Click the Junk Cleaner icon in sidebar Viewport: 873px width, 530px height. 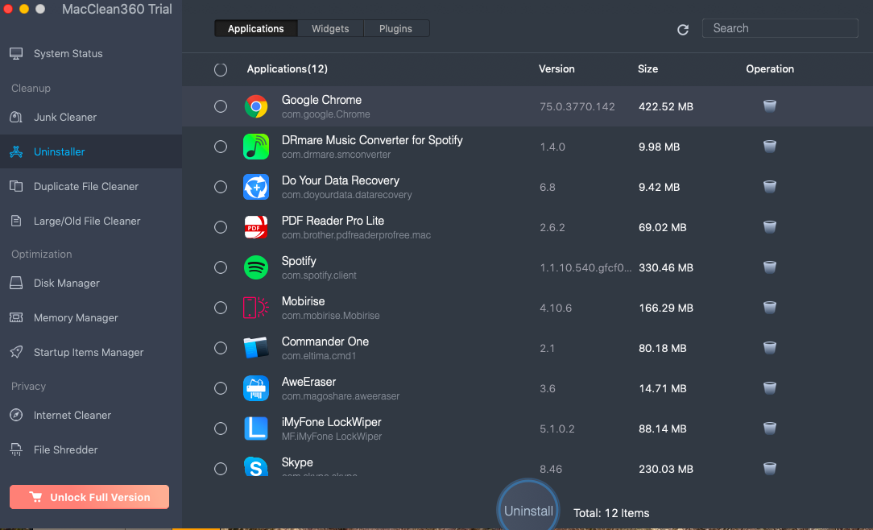coord(16,118)
